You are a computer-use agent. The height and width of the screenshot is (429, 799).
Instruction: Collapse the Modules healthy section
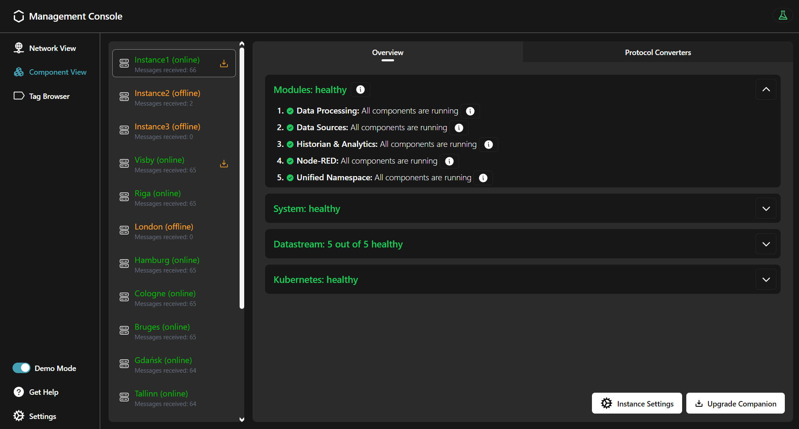[766, 89]
